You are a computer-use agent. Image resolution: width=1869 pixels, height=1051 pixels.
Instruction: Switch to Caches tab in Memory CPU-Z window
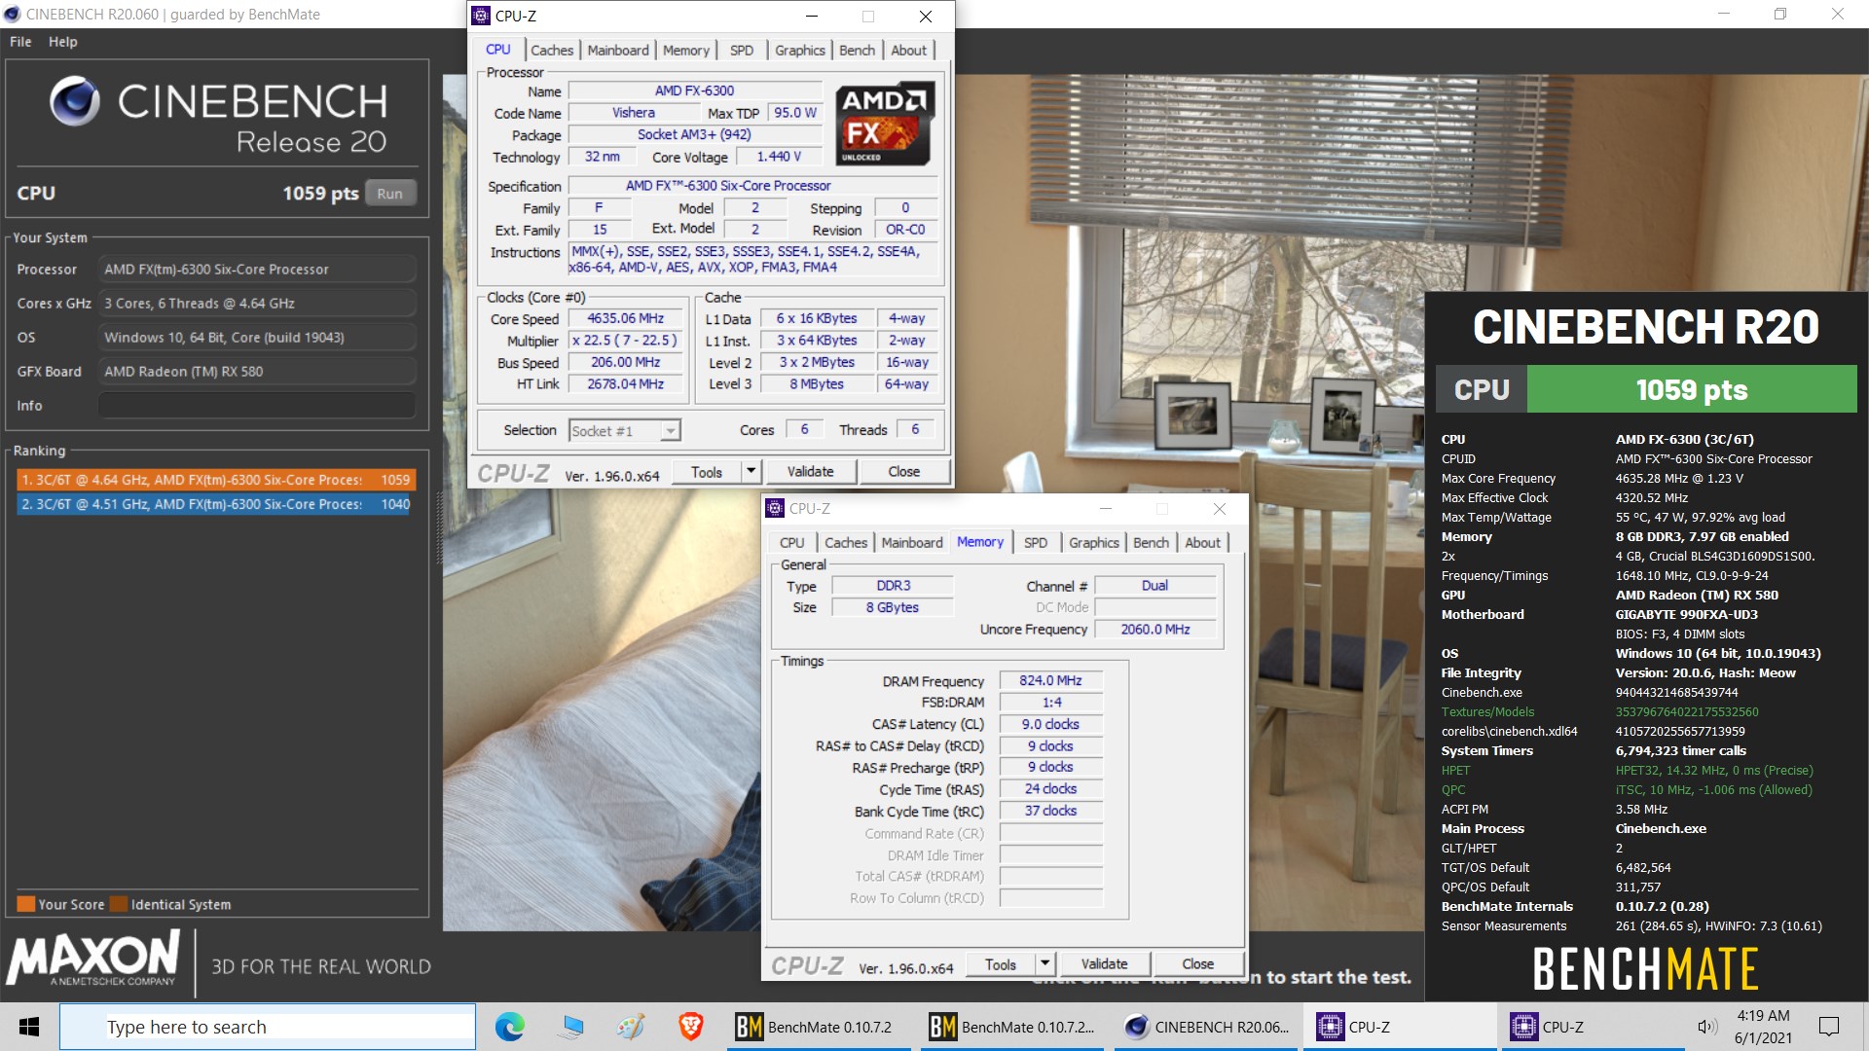coord(846,543)
